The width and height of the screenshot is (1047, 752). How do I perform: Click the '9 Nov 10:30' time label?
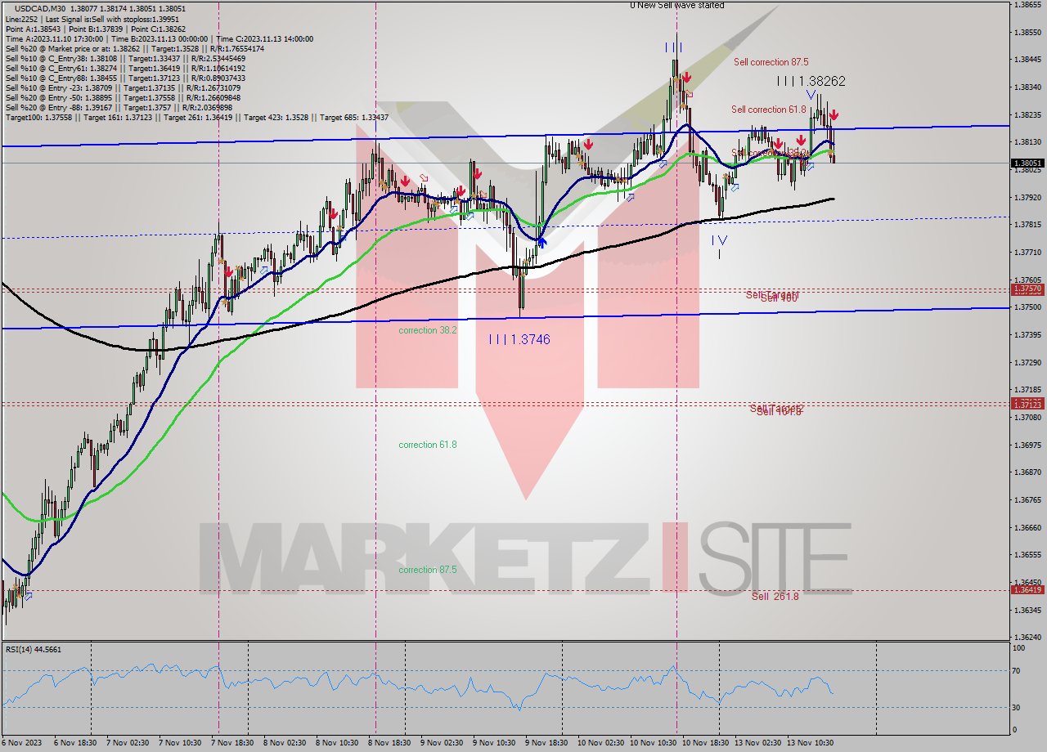point(492,743)
